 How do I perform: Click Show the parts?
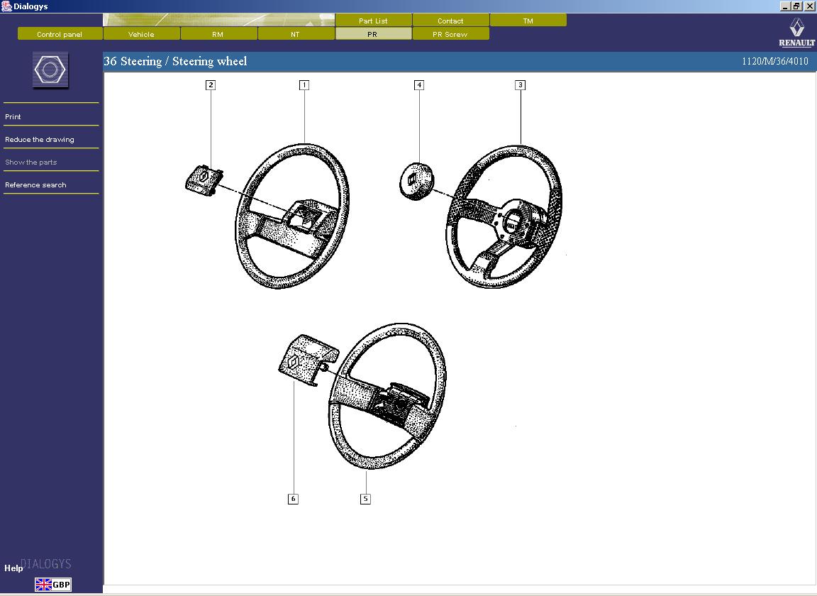tap(30, 162)
